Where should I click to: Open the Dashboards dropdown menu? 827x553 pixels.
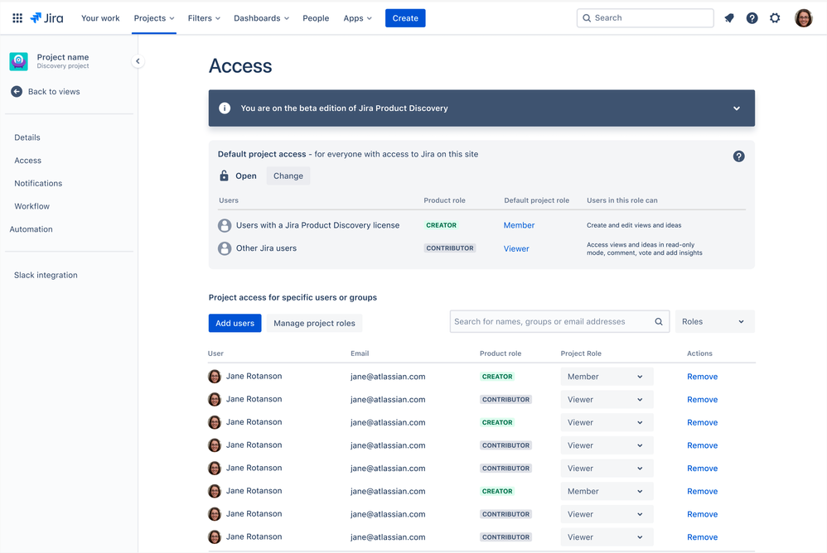[262, 18]
